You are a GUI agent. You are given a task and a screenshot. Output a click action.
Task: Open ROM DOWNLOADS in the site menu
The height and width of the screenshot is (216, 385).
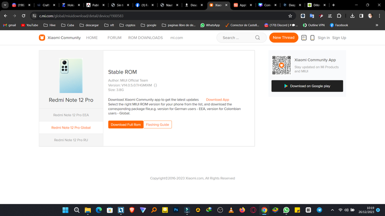coord(145,37)
